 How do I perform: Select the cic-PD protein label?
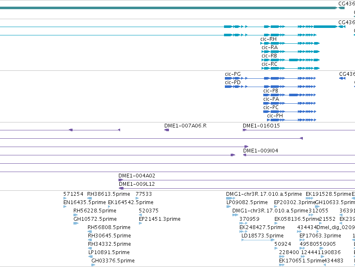point(232,82)
